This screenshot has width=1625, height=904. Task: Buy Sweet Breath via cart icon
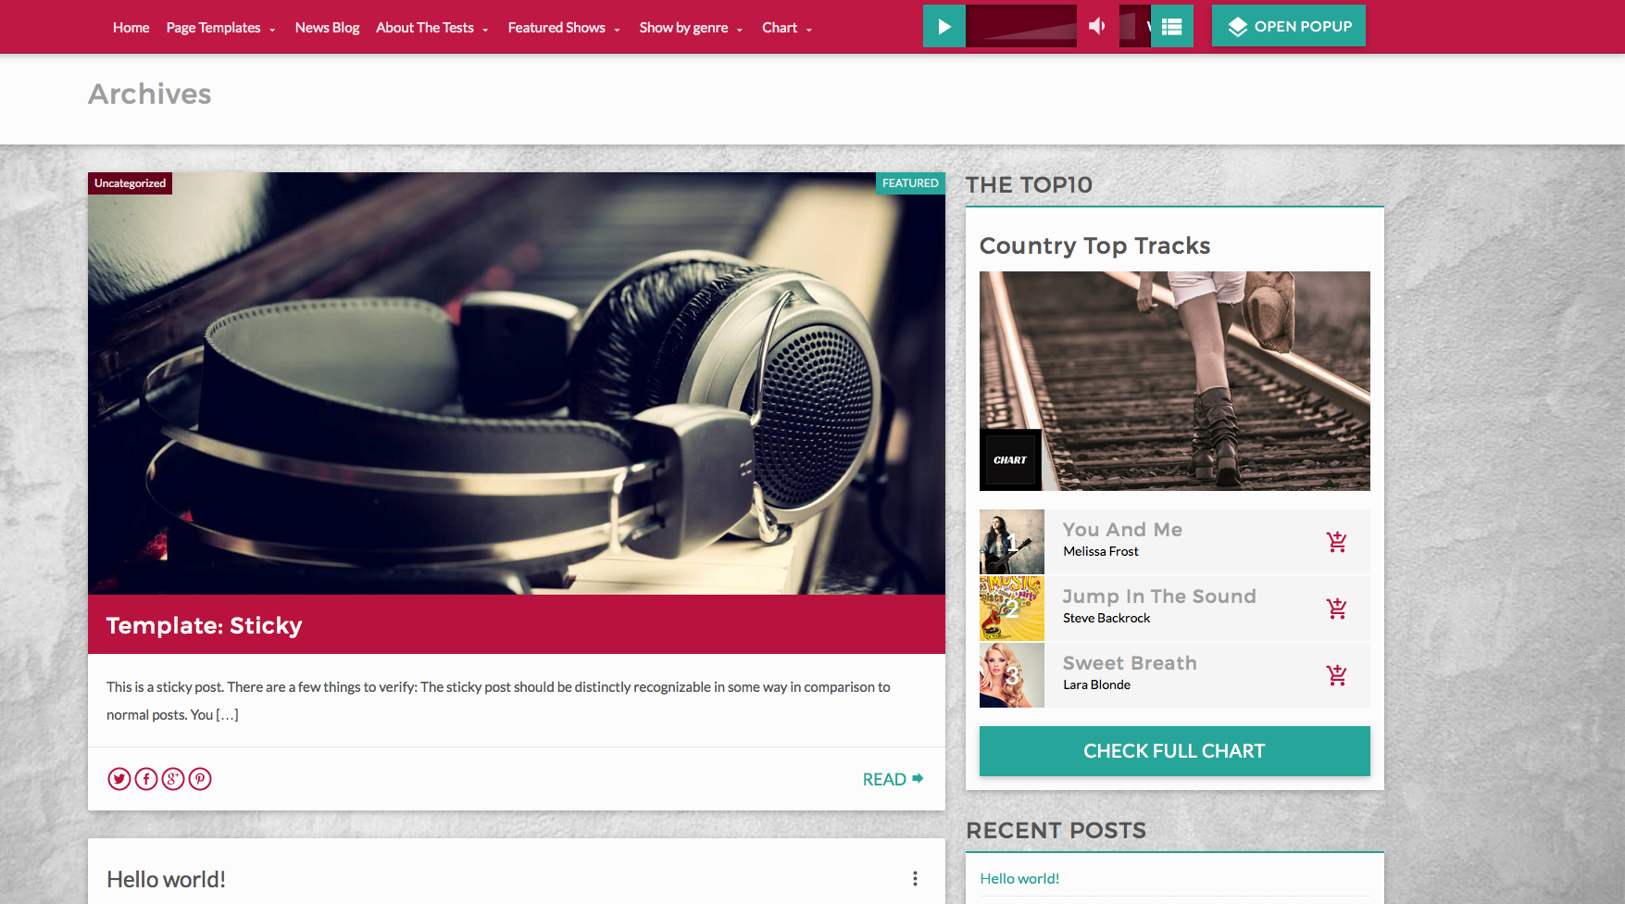(1336, 675)
